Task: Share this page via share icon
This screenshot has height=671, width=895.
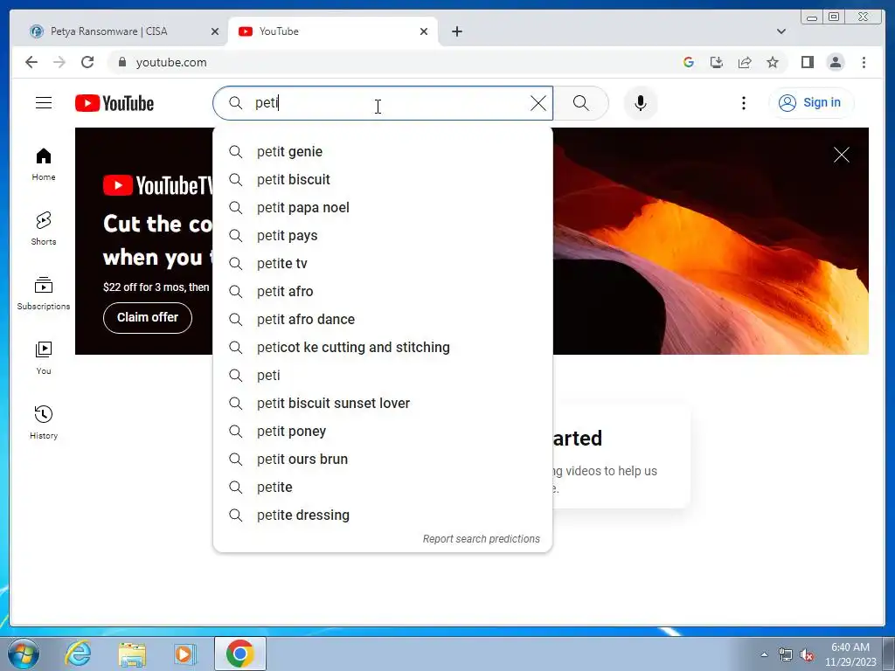Action: click(745, 62)
